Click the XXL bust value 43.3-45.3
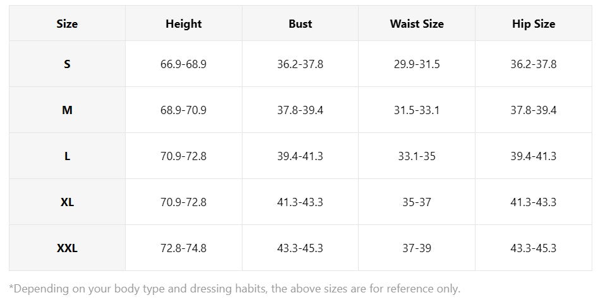 coord(300,248)
